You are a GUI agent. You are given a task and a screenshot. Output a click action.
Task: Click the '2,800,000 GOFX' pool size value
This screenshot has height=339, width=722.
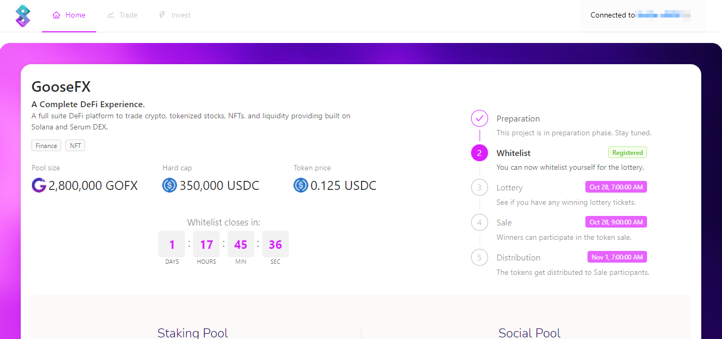click(x=93, y=186)
